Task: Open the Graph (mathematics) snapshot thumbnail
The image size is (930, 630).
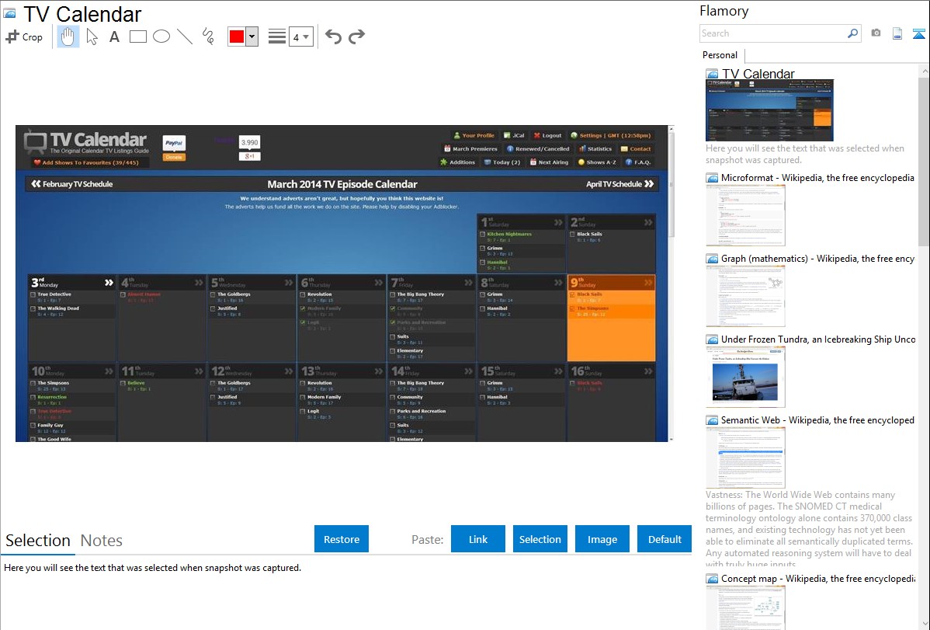Action: tap(745, 296)
